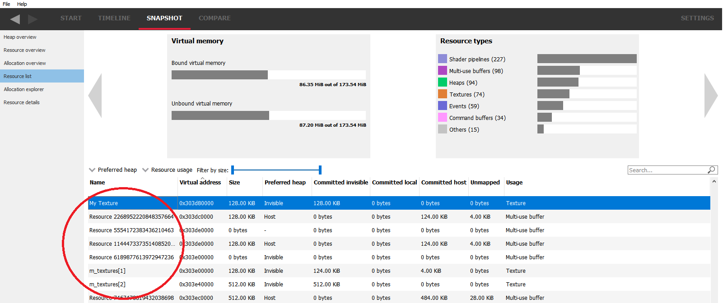Open SETTINGS in the top bar
This screenshot has height=303, width=723.
(x=697, y=18)
